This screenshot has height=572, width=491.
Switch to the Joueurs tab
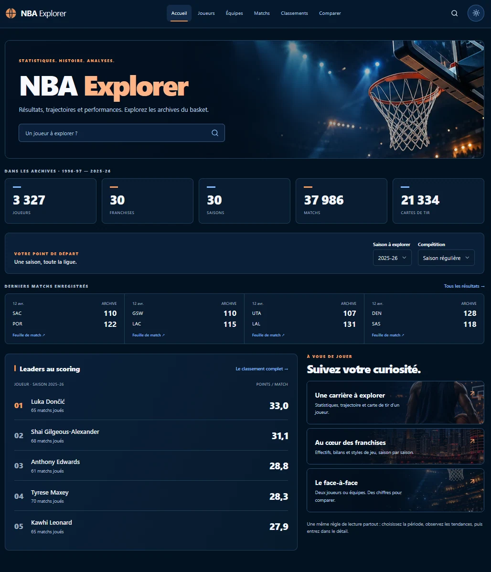pos(206,13)
